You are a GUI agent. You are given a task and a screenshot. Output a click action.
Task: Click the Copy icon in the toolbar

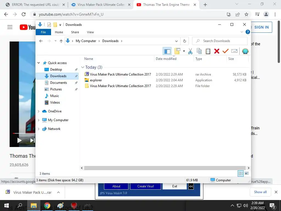pos(199,51)
